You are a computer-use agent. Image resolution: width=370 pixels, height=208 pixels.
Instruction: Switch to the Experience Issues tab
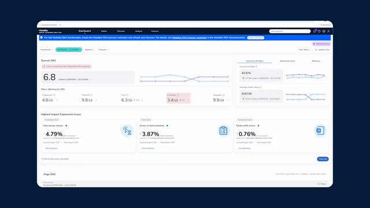(x=287, y=61)
